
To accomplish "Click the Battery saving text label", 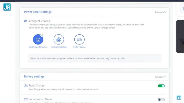I will (x=79, y=47).
